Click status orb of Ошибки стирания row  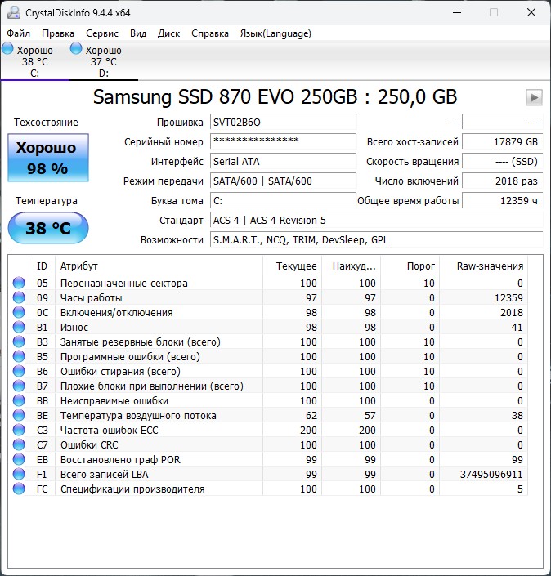coord(19,371)
